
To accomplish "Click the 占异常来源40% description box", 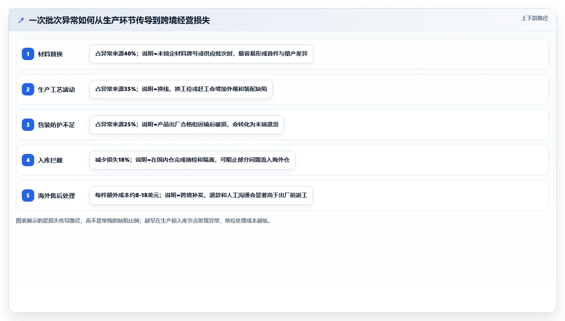I will tap(201, 54).
